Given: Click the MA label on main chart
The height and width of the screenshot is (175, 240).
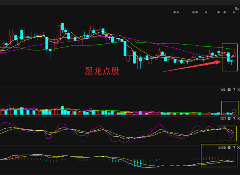Looking at the screenshot, I should (237, 8).
